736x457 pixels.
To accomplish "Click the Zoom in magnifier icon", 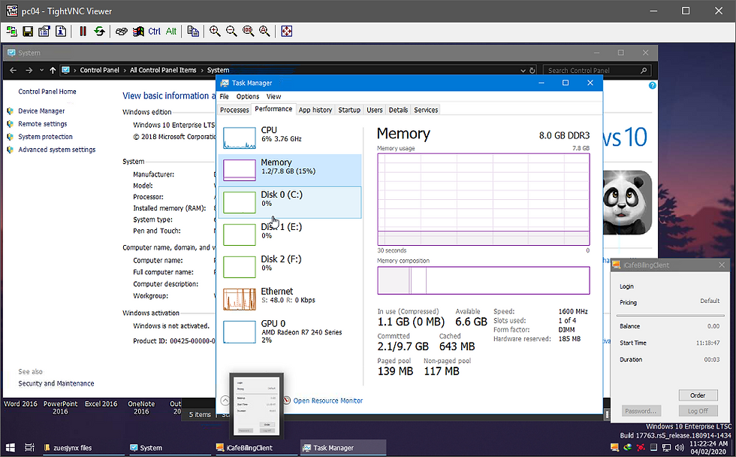I will tap(215, 32).
